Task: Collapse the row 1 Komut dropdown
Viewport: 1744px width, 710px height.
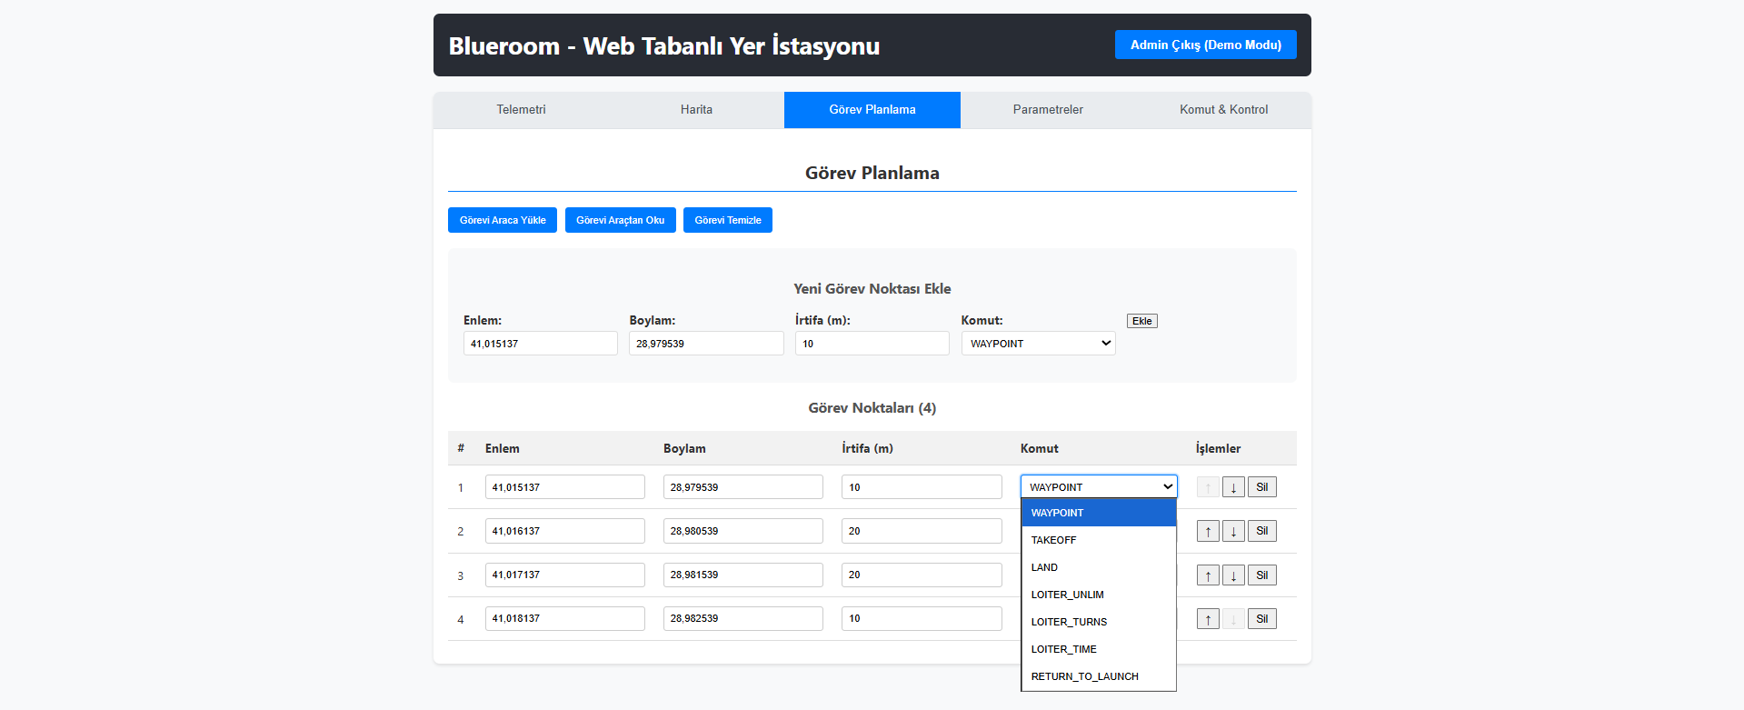Action: click(1098, 487)
